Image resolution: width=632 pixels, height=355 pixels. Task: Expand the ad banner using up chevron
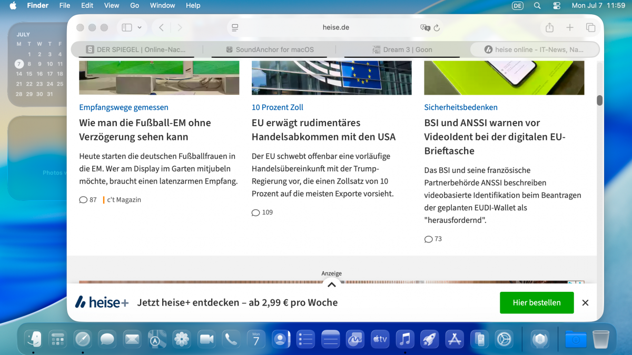pos(331,285)
